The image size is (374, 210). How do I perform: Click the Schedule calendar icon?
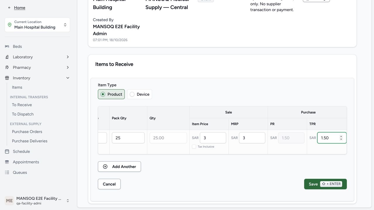[7, 151]
